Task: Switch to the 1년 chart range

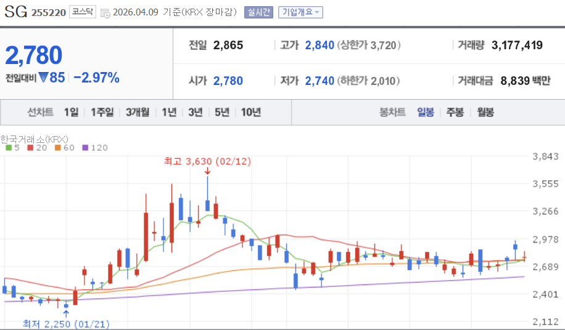Action: pos(169,112)
